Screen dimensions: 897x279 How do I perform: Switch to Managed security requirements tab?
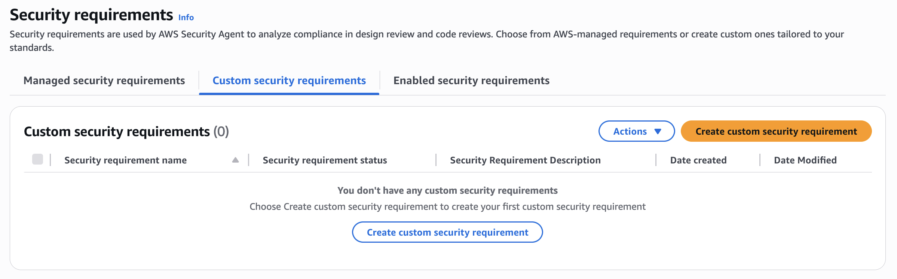click(104, 81)
